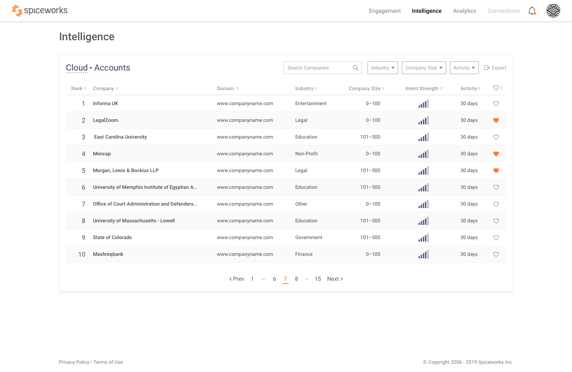Focus the Search Companies field
The image size is (572, 372).
(x=323, y=68)
